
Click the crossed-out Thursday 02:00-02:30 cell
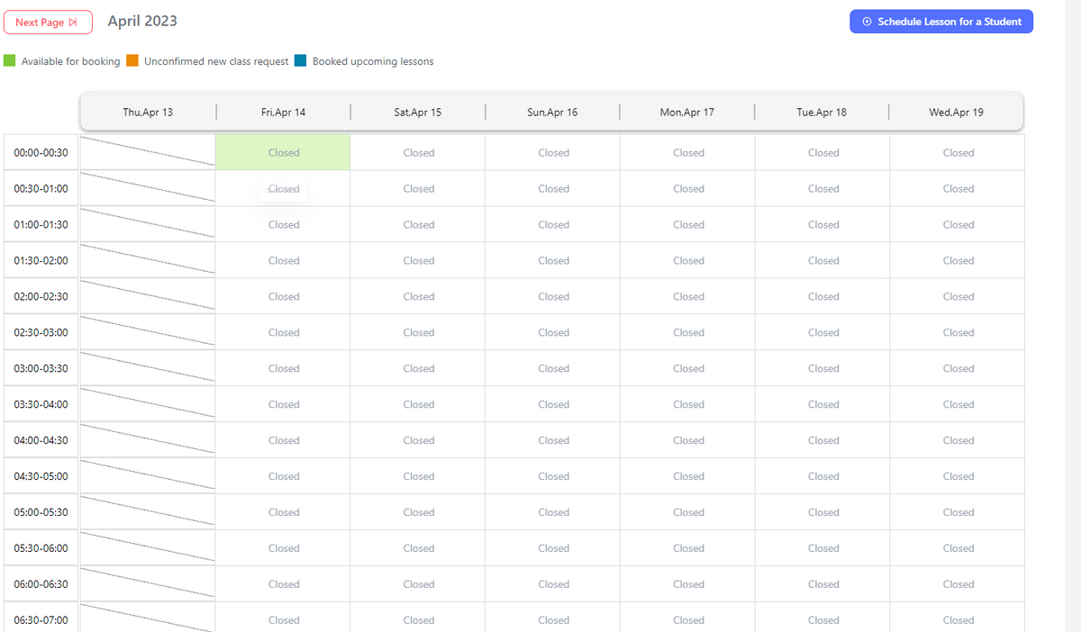[x=148, y=296]
